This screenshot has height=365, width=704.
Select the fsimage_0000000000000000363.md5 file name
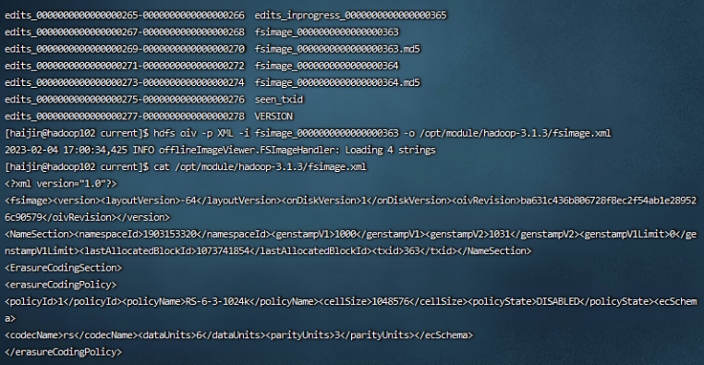337,49
